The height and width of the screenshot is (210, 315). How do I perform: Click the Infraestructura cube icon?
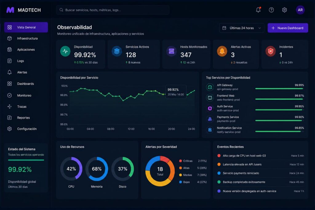click(x=10, y=38)
